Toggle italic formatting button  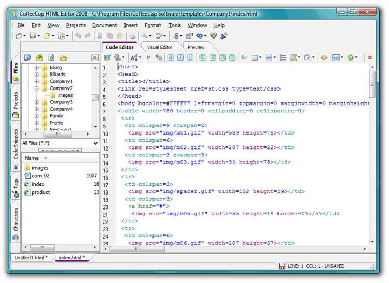click(180, 57)
